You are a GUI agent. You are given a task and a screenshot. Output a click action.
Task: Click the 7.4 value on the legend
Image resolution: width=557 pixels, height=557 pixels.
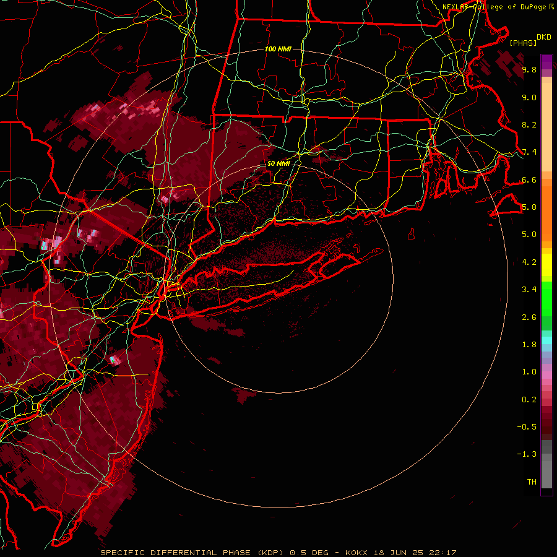pos(529,152)
